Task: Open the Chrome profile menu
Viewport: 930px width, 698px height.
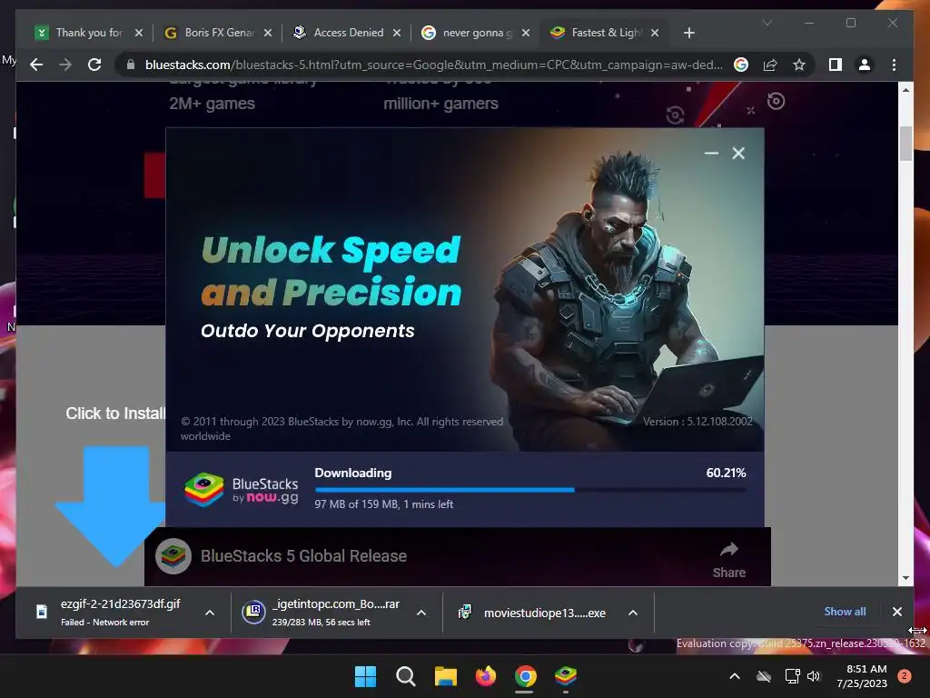Action: (865, 65)
